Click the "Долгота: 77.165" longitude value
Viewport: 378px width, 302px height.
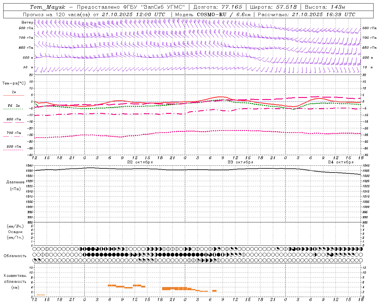(x=218, y=7)
